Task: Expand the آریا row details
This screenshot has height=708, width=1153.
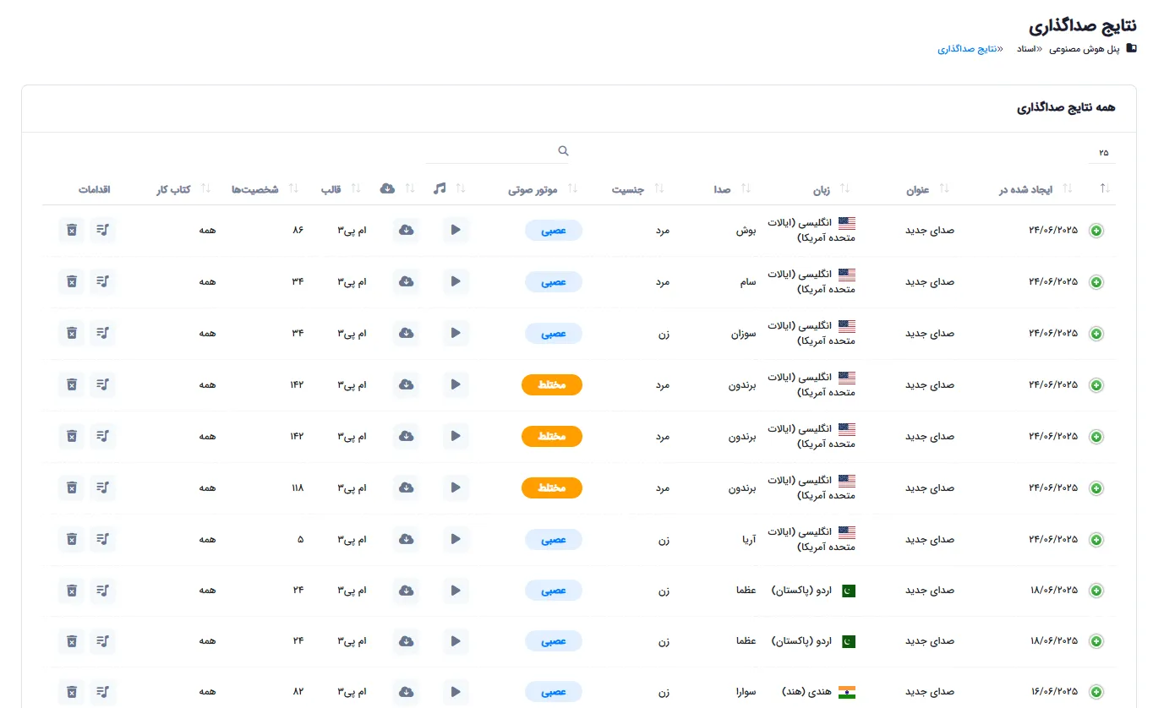Action: (1096, 540)
